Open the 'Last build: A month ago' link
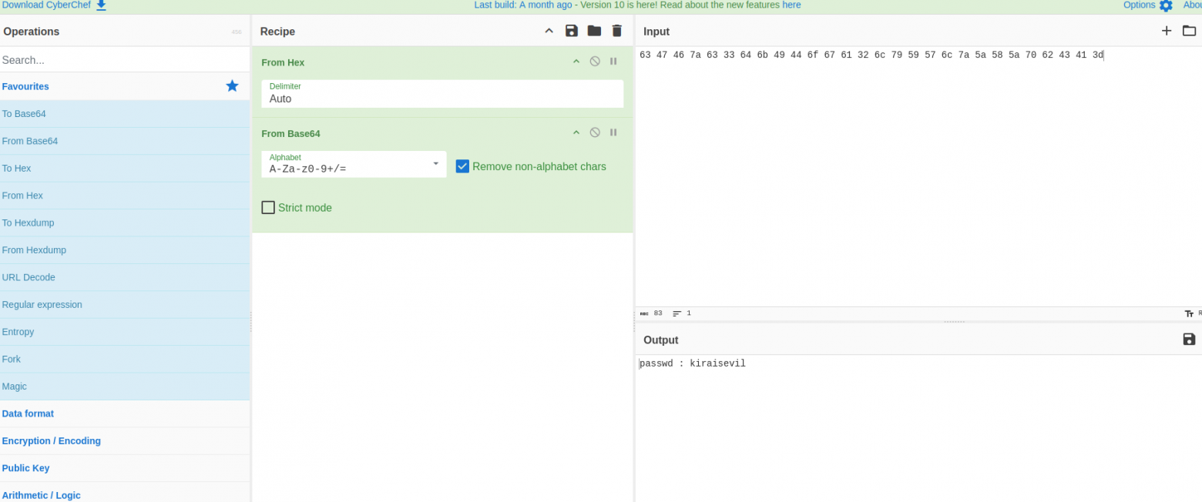1202x502 pixels. [523, 5]
